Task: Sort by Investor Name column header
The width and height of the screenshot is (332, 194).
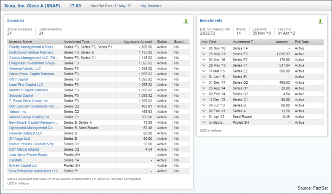Action: pos(35,42)
